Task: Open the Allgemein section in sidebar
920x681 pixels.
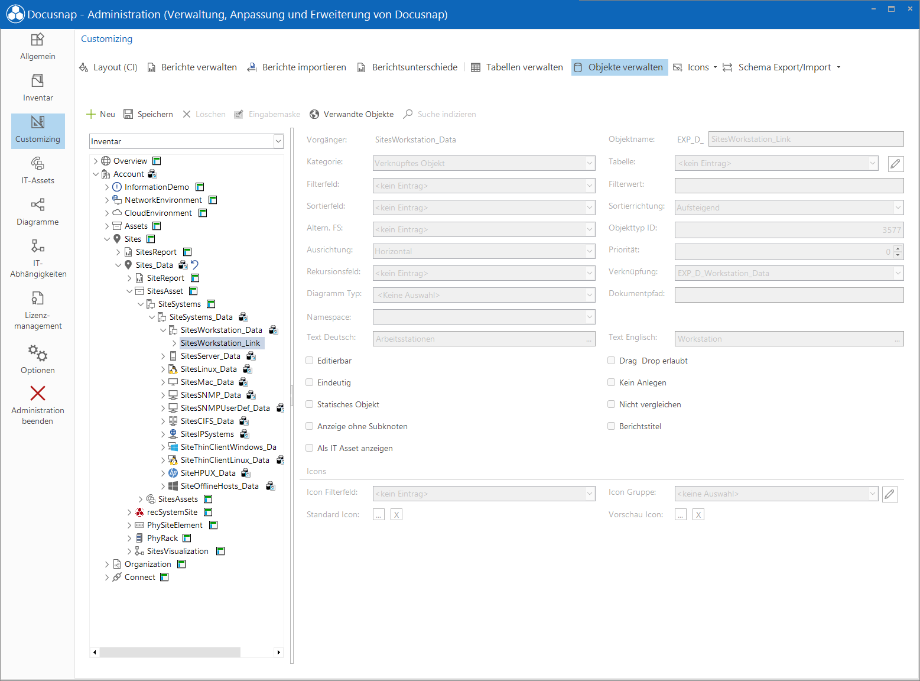Action: click(x=38, y=47)
